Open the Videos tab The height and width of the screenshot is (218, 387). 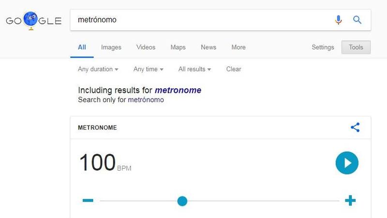tap(146, 47)
